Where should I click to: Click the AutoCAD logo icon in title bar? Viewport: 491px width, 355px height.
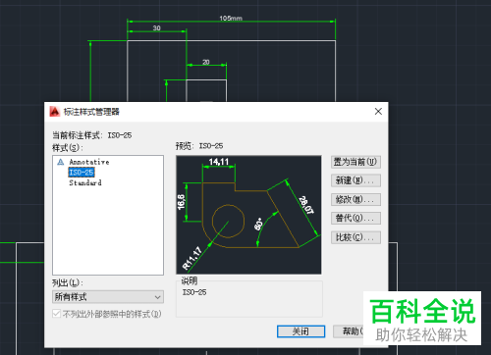point(55,112)
